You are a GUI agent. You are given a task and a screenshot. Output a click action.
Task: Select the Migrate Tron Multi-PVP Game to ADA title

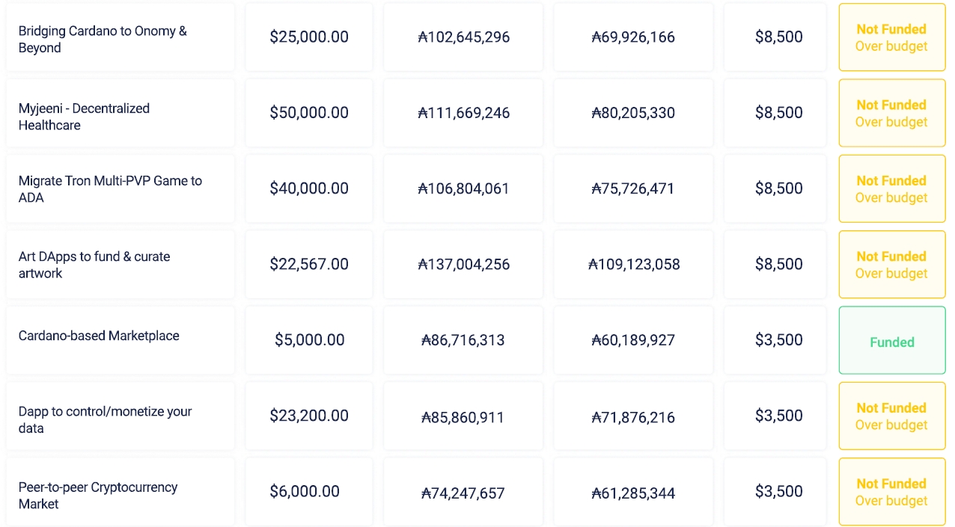click(x=110, y=189)
